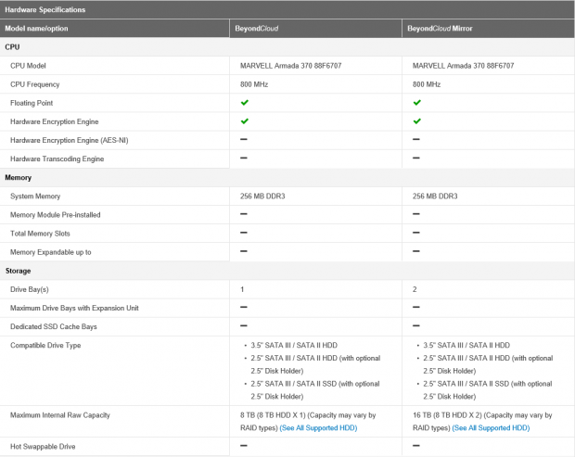Select 800 MHz value under BeyondCloud Mirror
The width and height of the screenshot is (575, 457).
tap(427, 84)
